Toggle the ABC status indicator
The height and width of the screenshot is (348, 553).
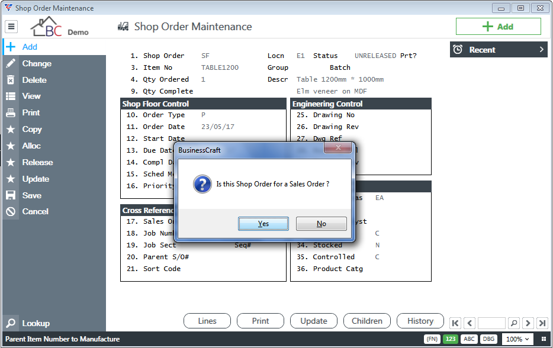click(469, 339)
